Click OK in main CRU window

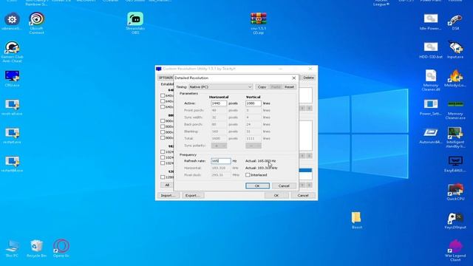coord(276,195)
